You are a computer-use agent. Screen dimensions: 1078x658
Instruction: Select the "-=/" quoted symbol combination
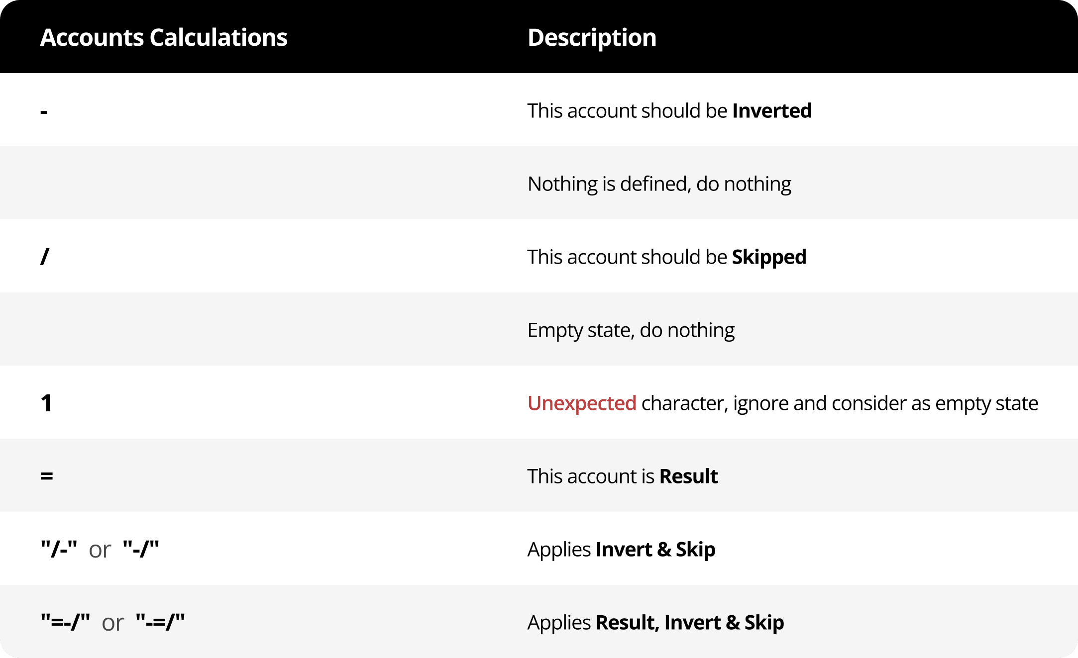[160, 622]
